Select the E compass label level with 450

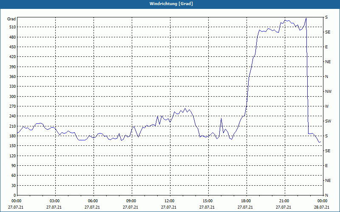coord(326,47)
